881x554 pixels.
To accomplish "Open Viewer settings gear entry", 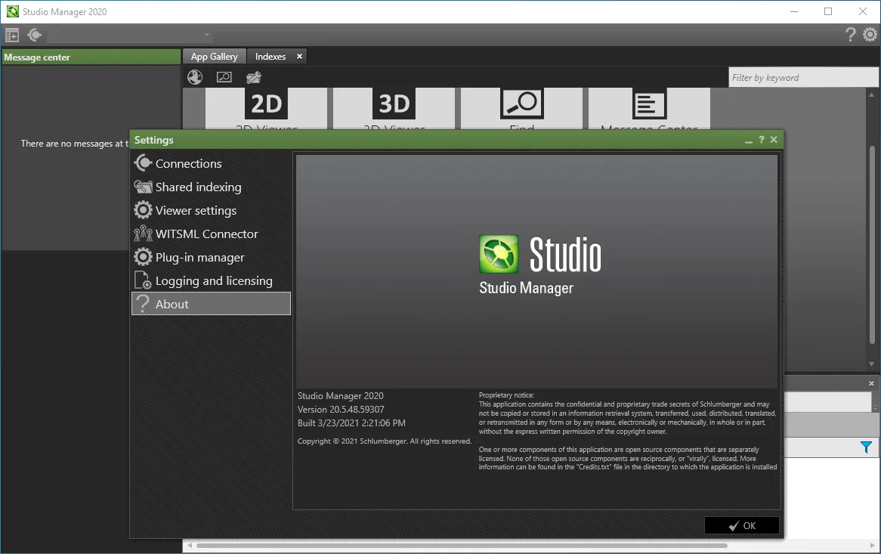I will click(211, 211).
